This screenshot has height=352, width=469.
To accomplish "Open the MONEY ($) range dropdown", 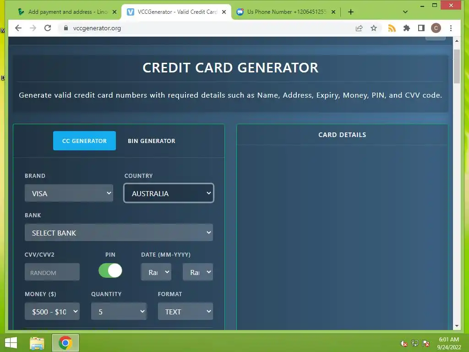I will 52,312.
